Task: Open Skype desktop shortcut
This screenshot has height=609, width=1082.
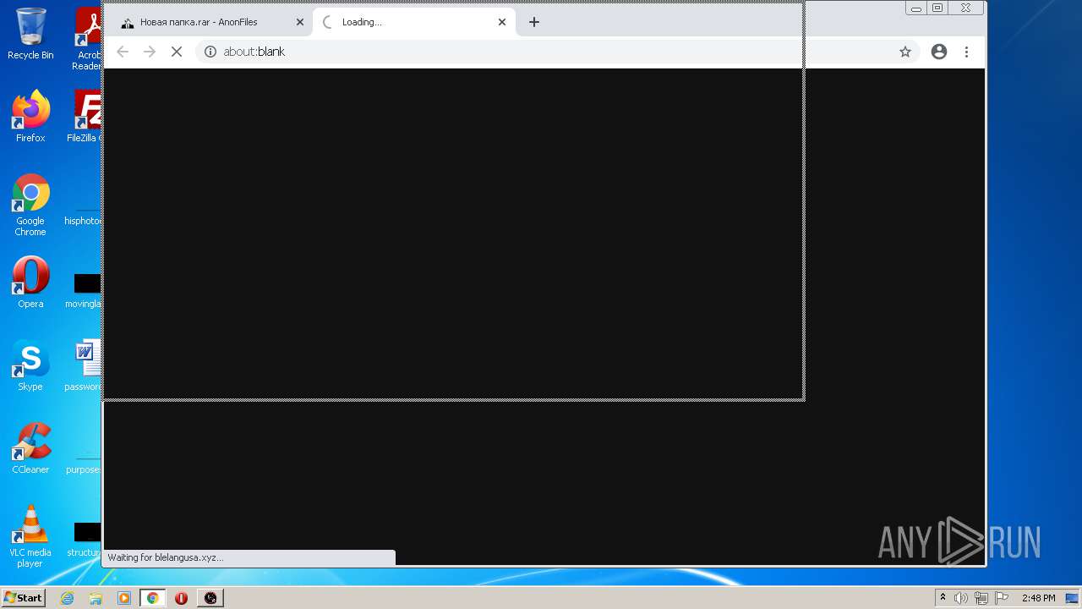Action: point(30,365)
